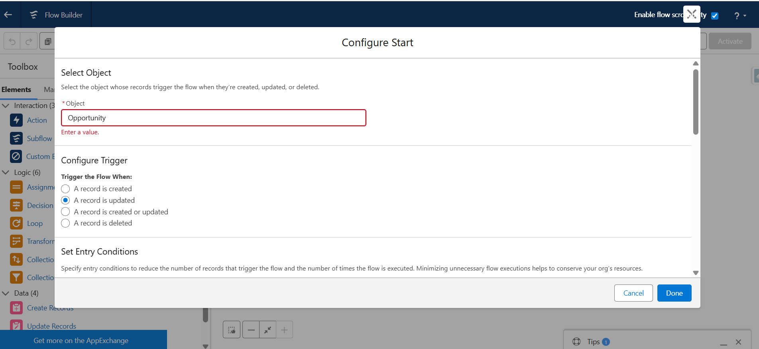Viewport: 759px width, 349px height.
Task: Open the help question mark menu
Action: [x=739, y=16]
